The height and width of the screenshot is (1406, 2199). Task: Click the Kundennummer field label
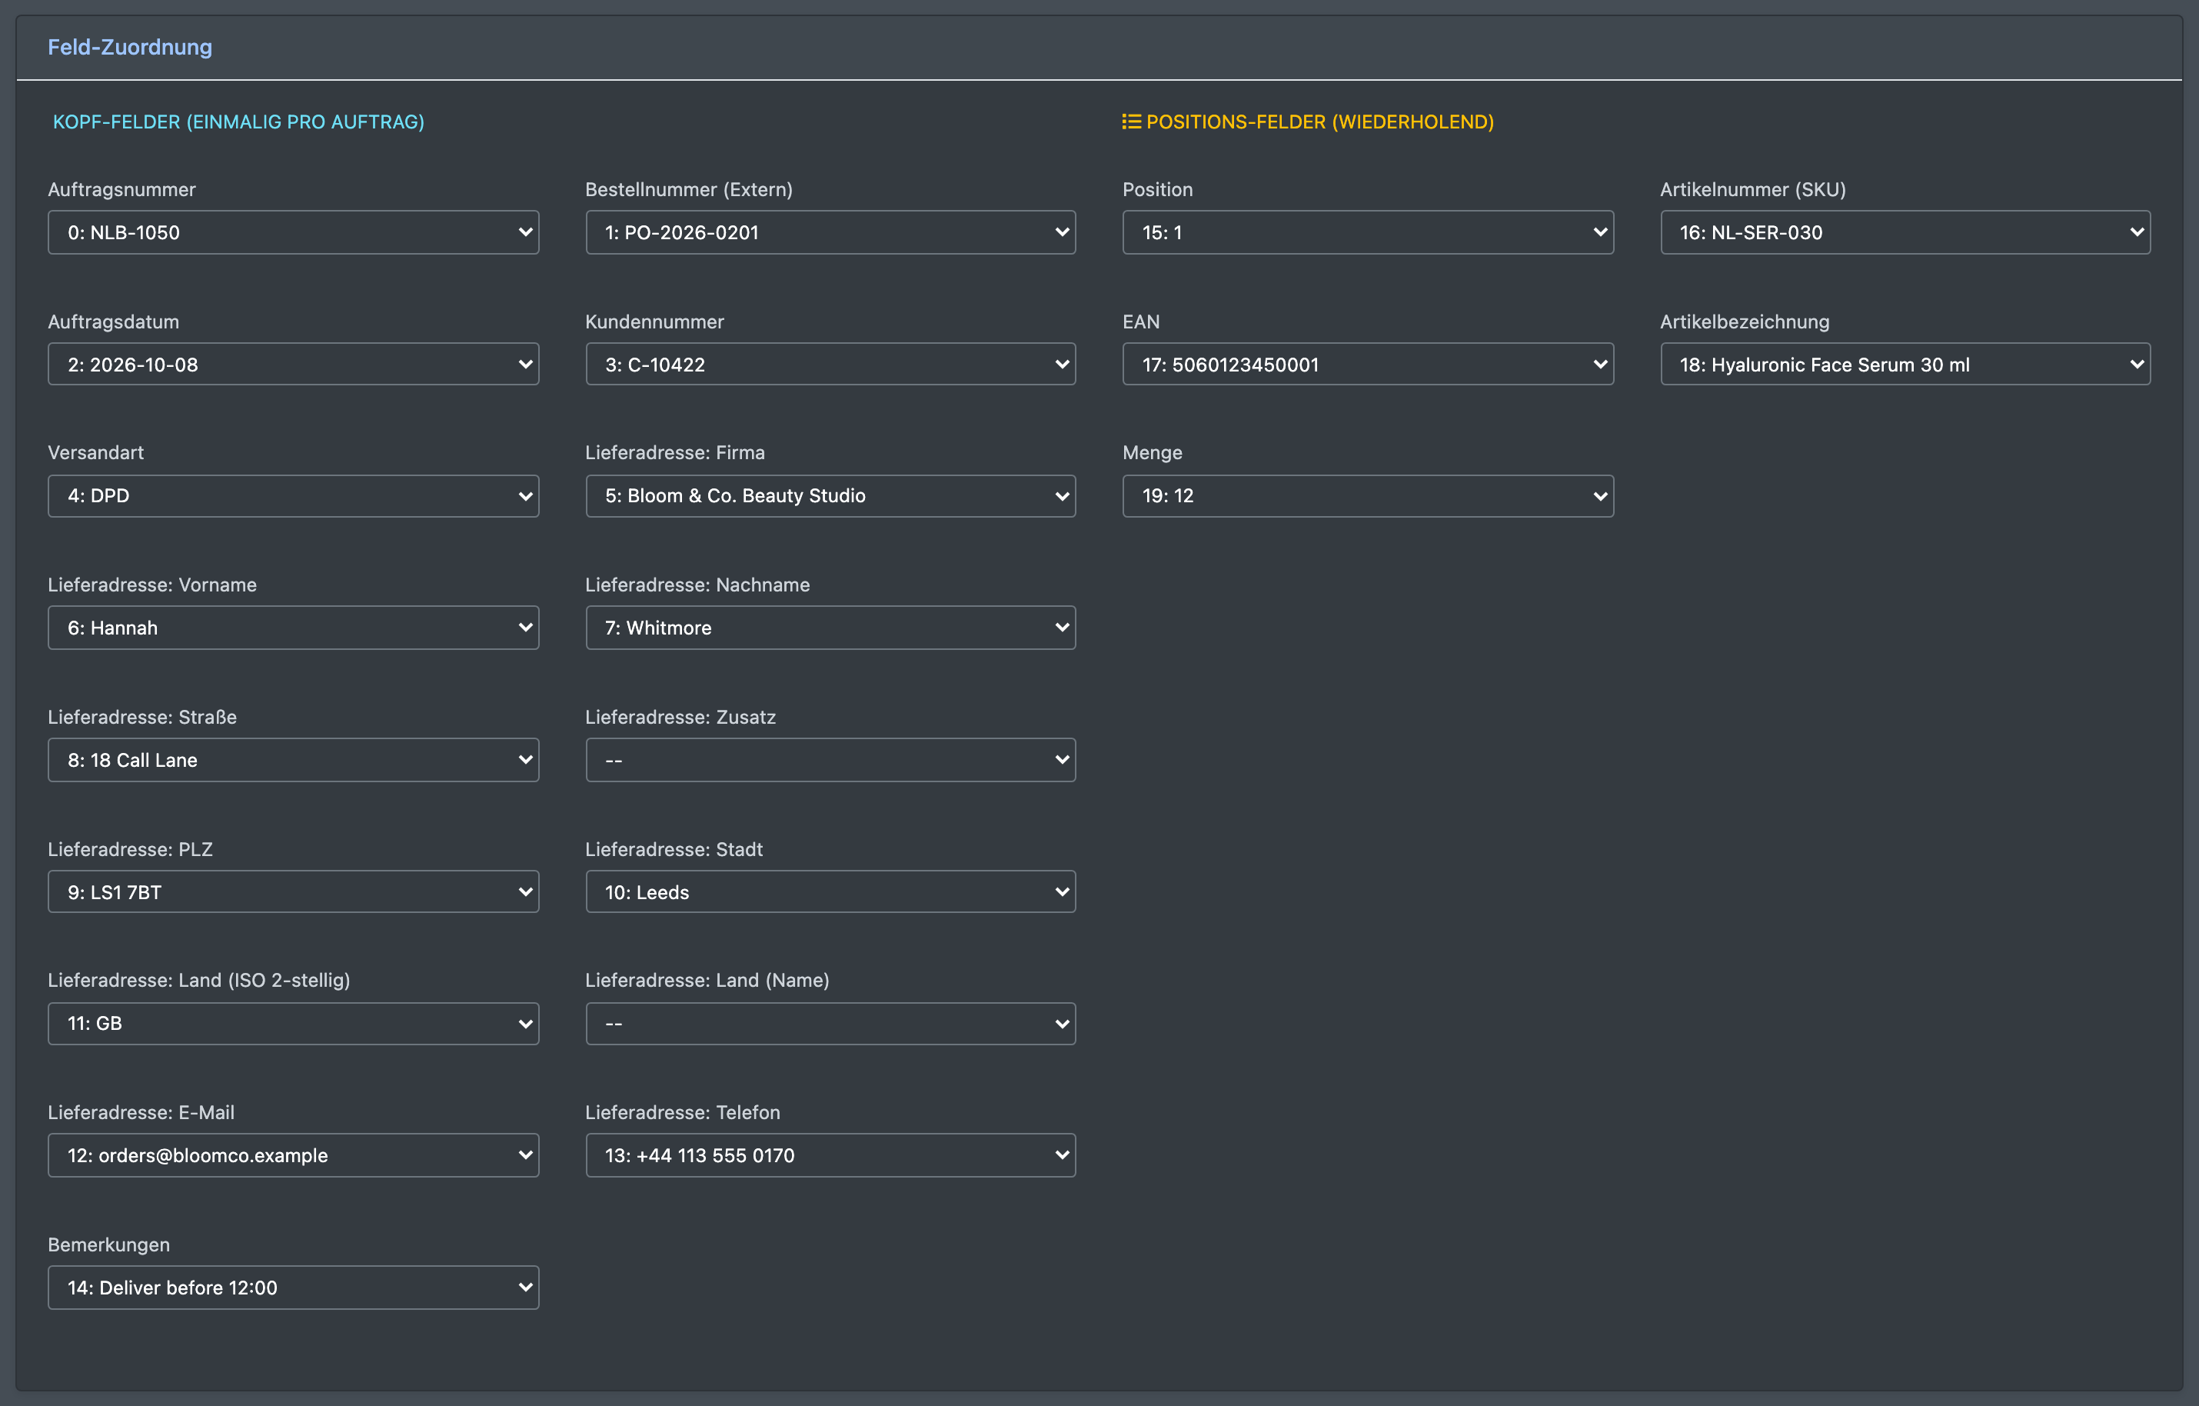[654, 322]
